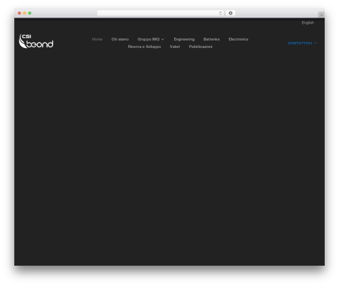Click the round button beside the address bar
The height and width of the screenshot is (286, 339).
pos(231,13)
